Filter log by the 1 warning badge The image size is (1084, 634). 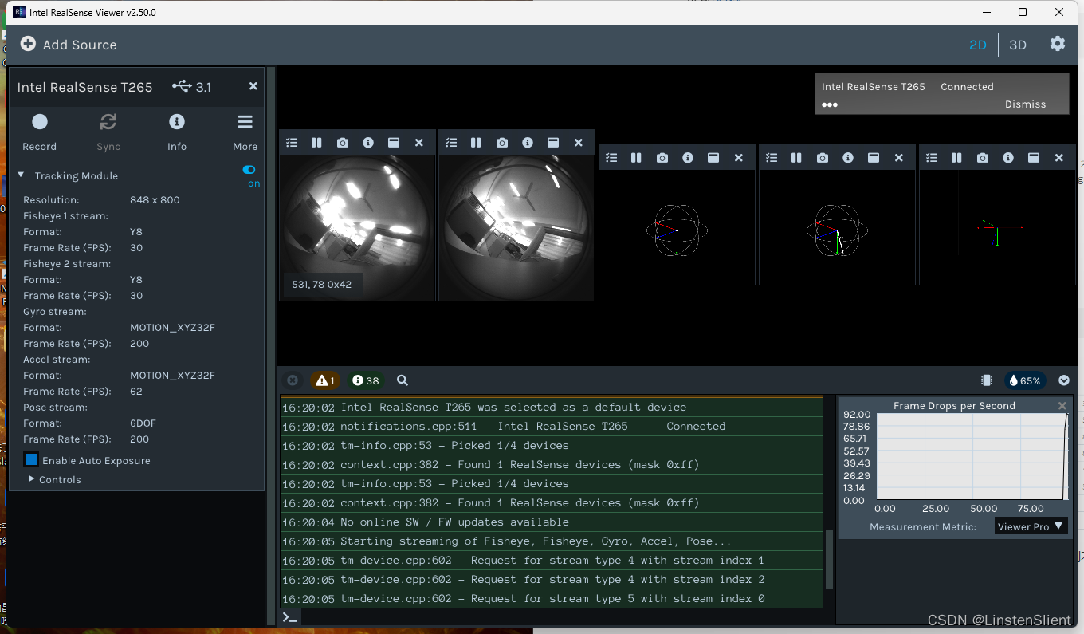click(324, 380)
